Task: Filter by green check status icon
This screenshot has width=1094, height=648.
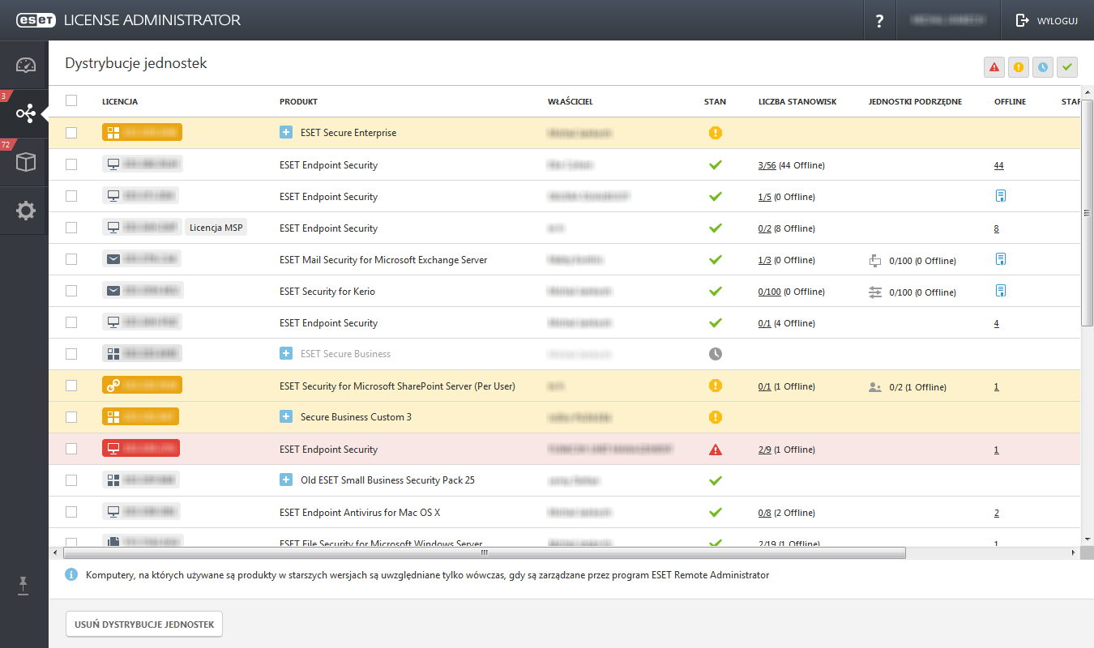Action: 1067,67
